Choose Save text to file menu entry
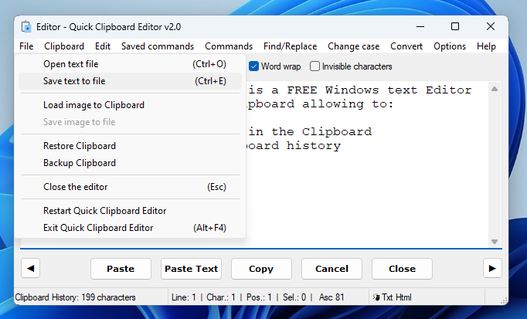This screenshot has height=319, width=527. click(x=130, y=81)
